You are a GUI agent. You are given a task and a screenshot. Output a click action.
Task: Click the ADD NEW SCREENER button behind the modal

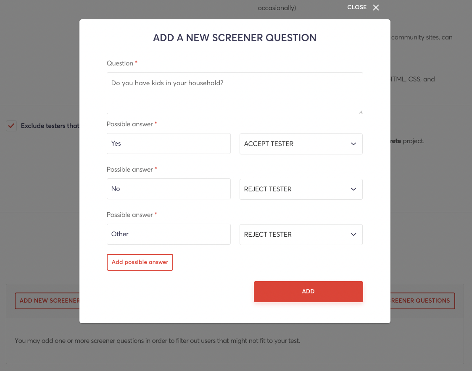[47, 301]
